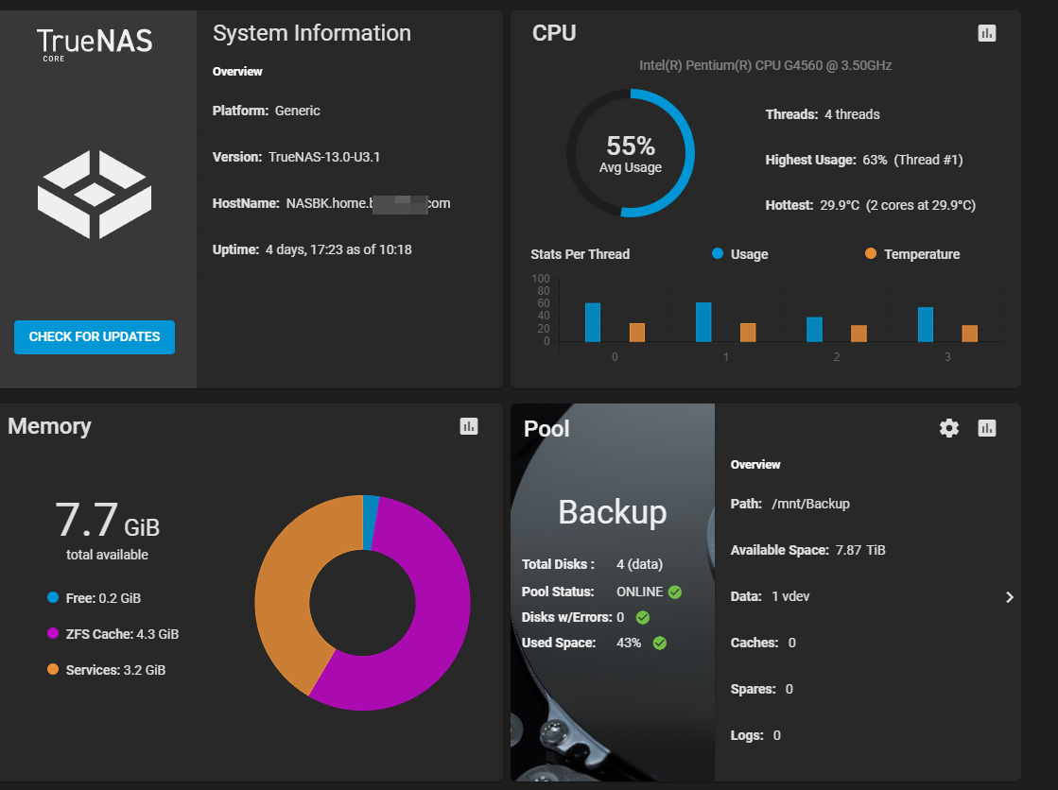1058x790 pixels.
Task: Click Path: /mnt/Backup text
Action: tap(790, 504)
